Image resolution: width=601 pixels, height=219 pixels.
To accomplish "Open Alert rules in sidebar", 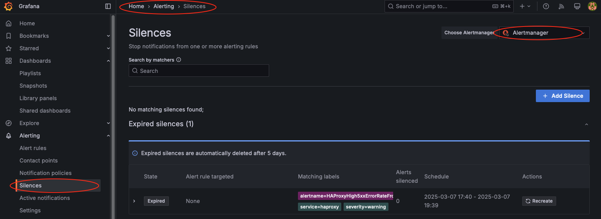I will pyautogui.click(x=33, y=148).
